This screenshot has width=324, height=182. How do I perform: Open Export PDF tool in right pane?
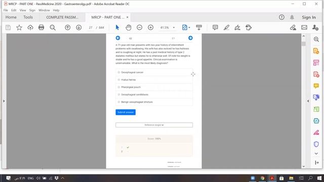click(316, 51)
